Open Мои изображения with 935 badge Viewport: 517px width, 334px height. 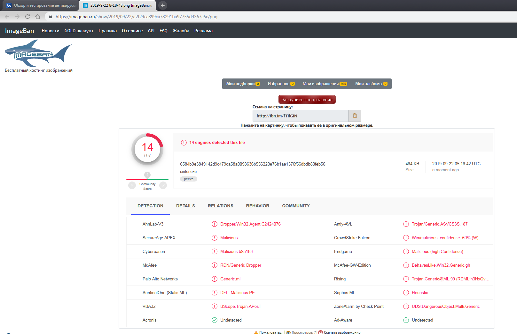pos(325,84)
